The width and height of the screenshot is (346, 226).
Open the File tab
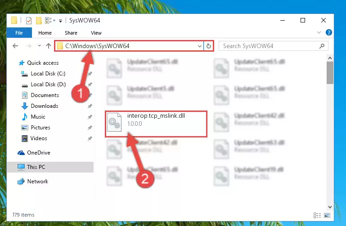19,33
